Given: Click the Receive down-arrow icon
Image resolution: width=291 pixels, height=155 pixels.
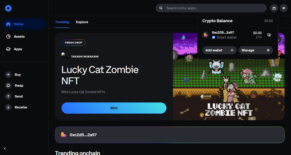Looking at the screenshot, I should point(8,107).
